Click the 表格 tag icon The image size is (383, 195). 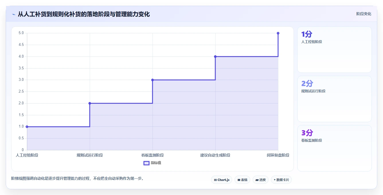(x=239, y=180)
